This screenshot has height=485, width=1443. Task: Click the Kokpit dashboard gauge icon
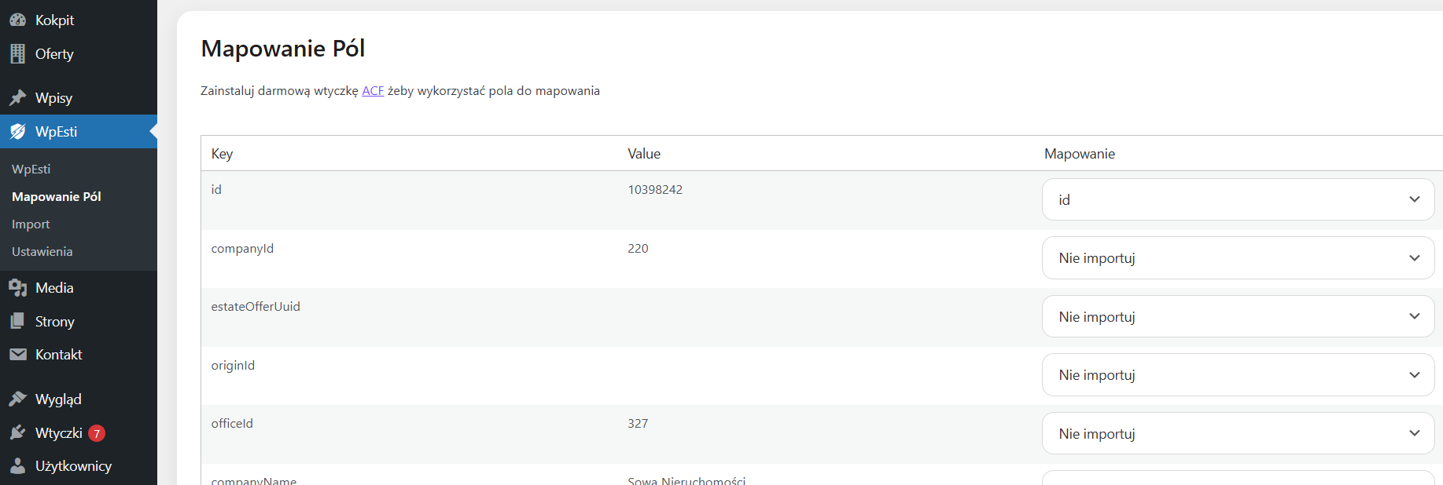tap(17, 20)
